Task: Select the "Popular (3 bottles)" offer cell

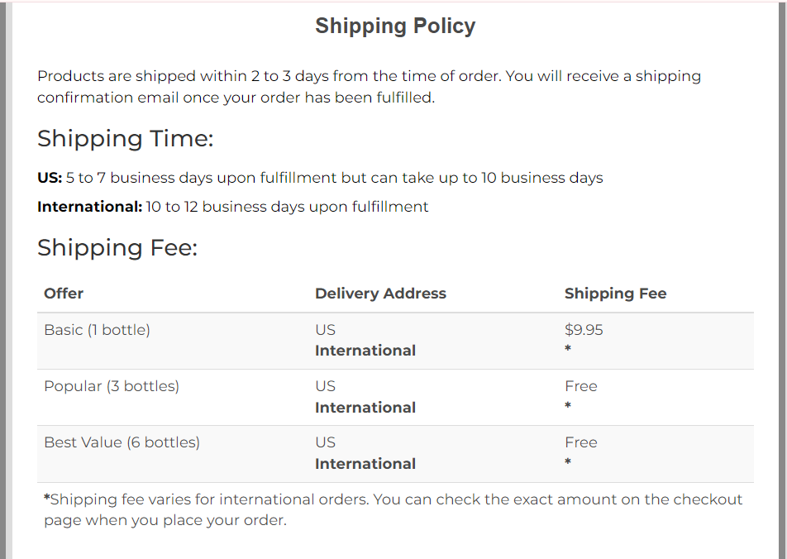Action: click(x=112, y=386)
